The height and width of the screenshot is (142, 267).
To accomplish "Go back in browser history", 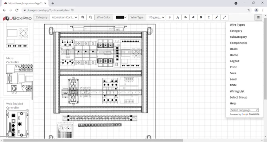I will click(x=4, y=10).
